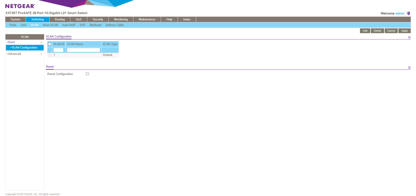This screenshot has height=196, width=416.
Task: Click the NETGEAR copyright footer text
Action: tap(32, 194)
